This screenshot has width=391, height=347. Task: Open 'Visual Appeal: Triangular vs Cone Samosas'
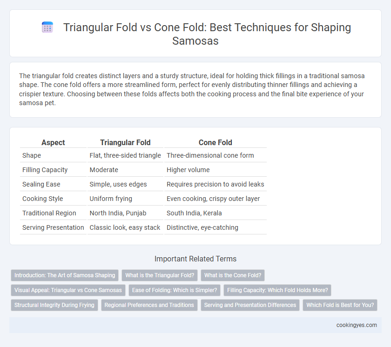tap(68, 290)
